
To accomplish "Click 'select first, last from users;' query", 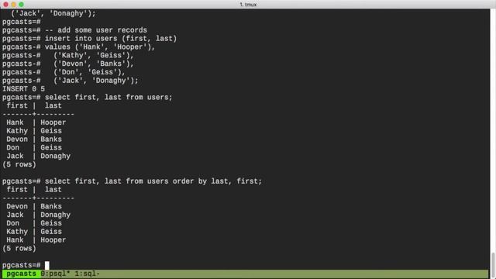I will pyautogui.click(x=108, y=98).
